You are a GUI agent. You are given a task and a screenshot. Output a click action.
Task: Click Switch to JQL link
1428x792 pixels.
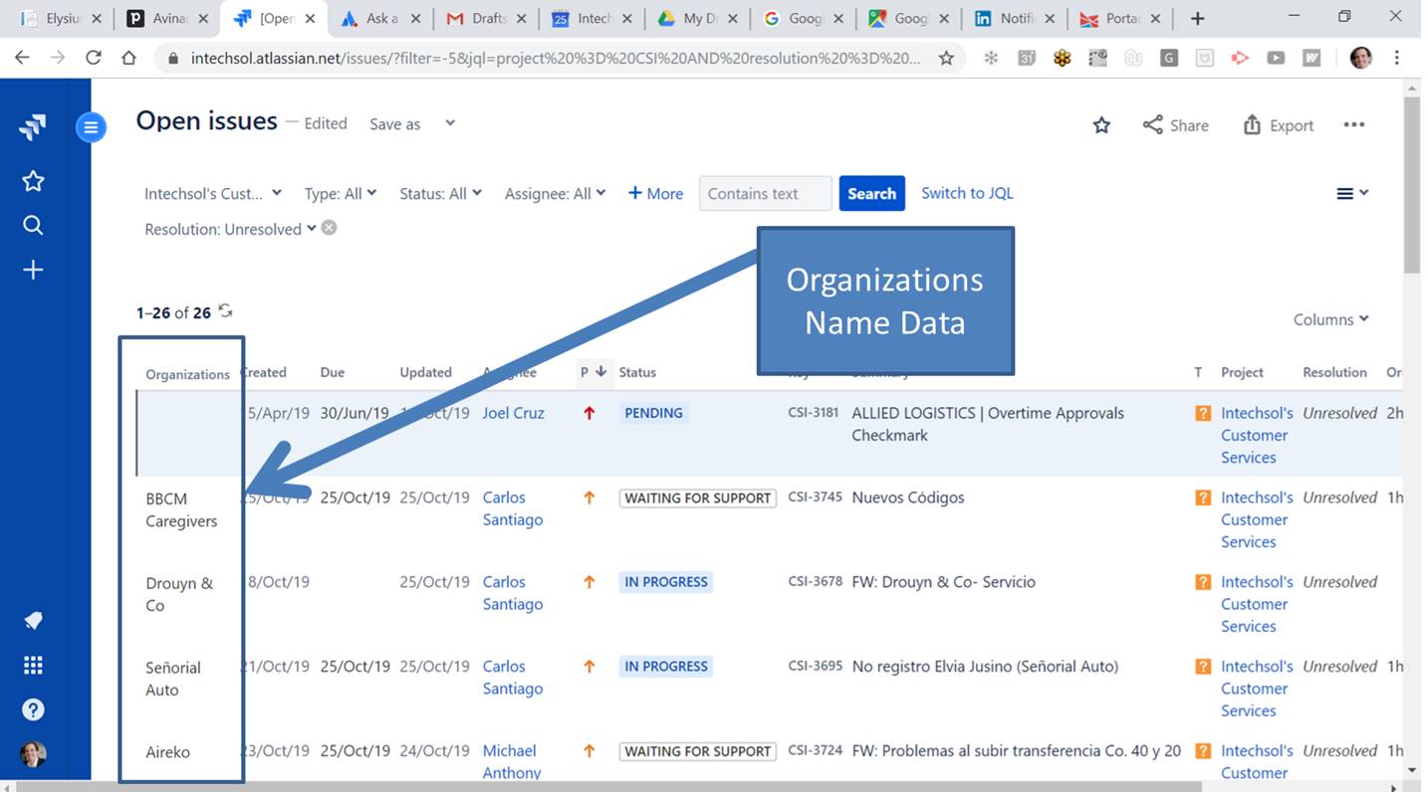point(967,193)
